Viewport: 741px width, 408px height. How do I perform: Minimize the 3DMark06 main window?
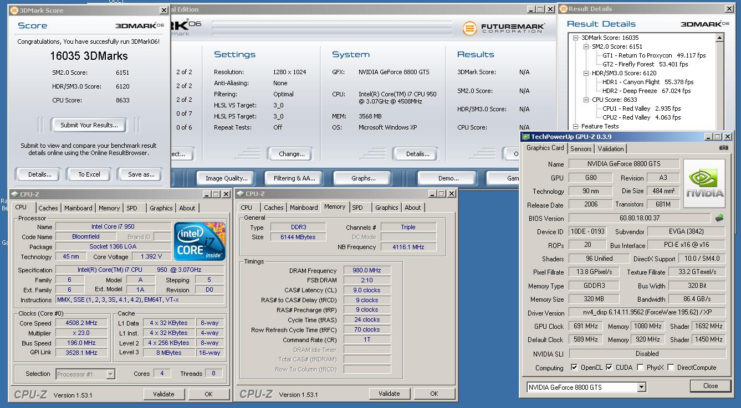[x=530, y=9]
